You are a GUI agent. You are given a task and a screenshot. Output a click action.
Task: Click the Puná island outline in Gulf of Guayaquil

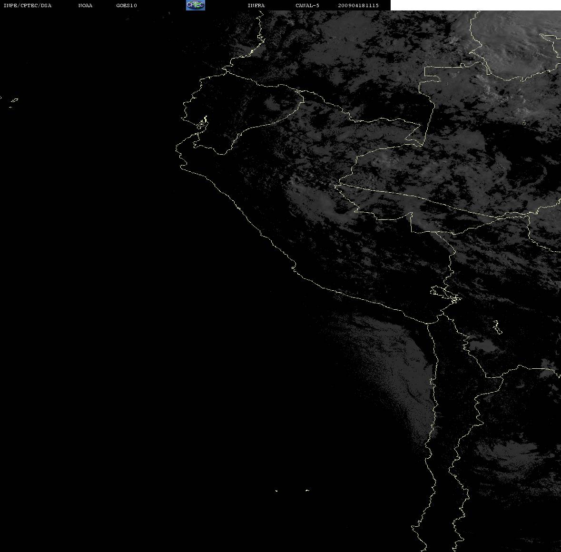[203, 124]
